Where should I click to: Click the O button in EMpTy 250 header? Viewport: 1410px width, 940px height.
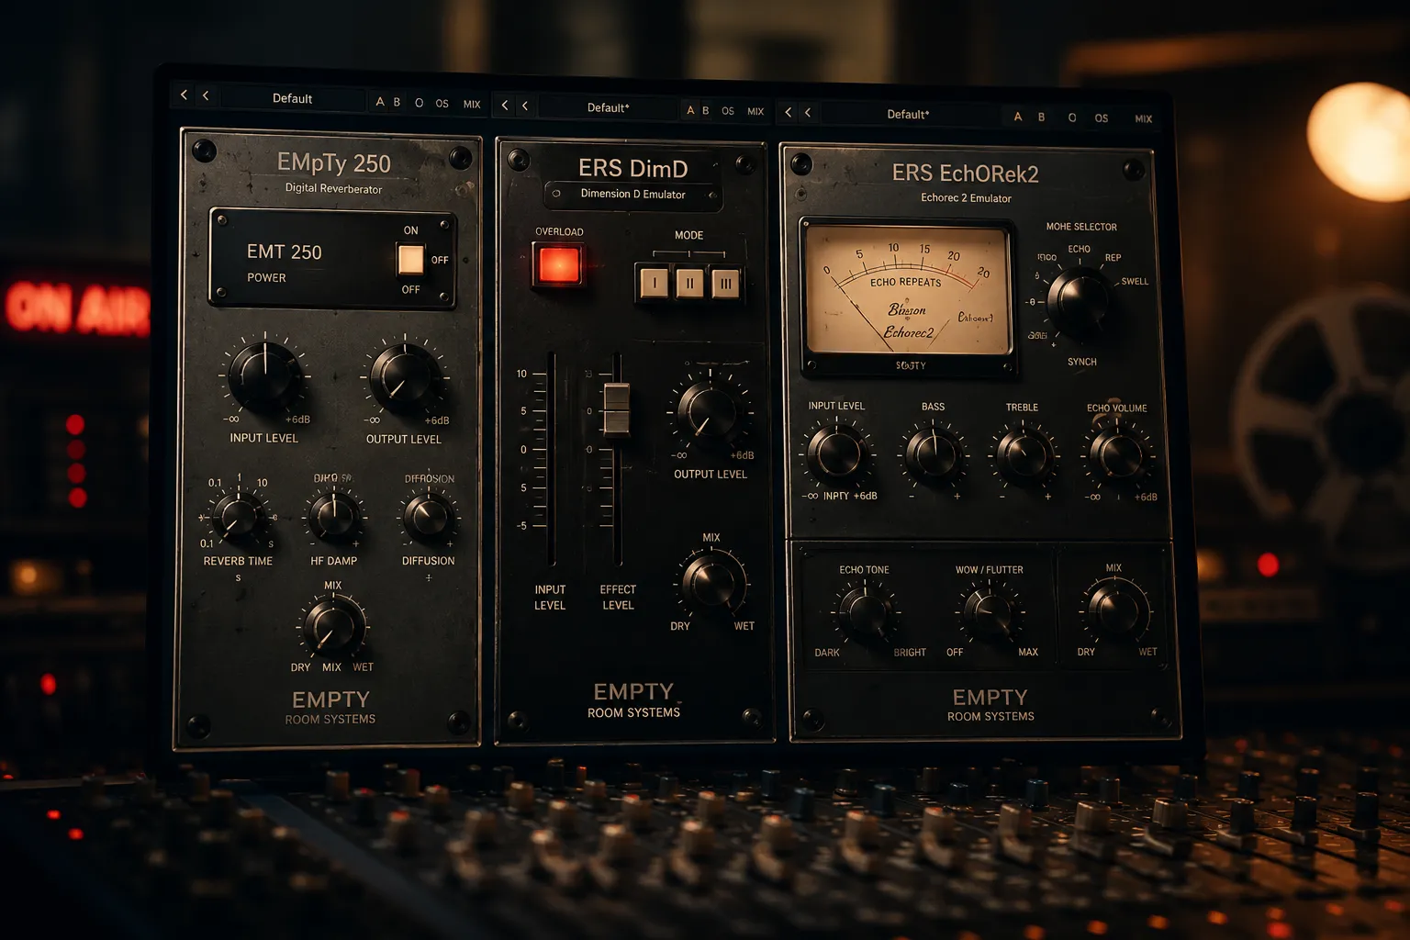[419, 103]
